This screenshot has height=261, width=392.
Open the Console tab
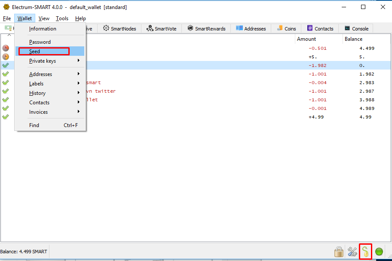coord(356,28)
